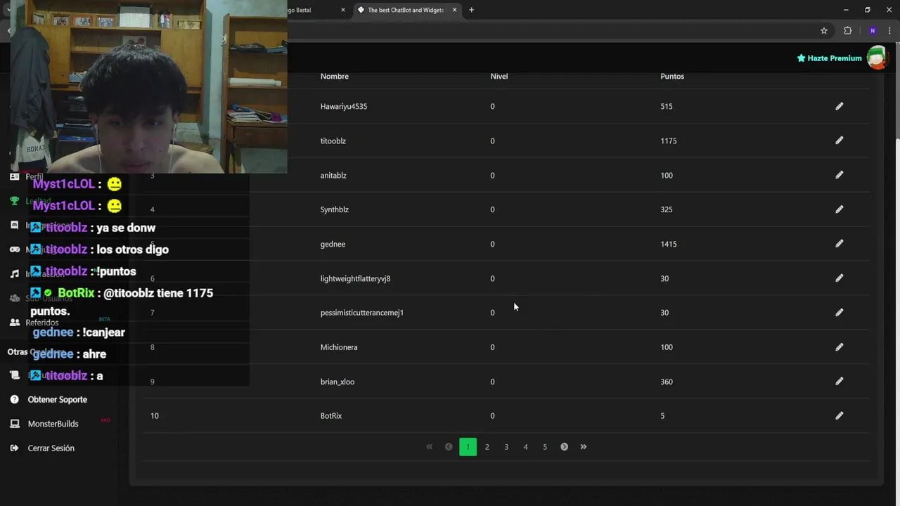Click the 515 points value
This screenshot has height=506, width=900.
tap(667, 106)
